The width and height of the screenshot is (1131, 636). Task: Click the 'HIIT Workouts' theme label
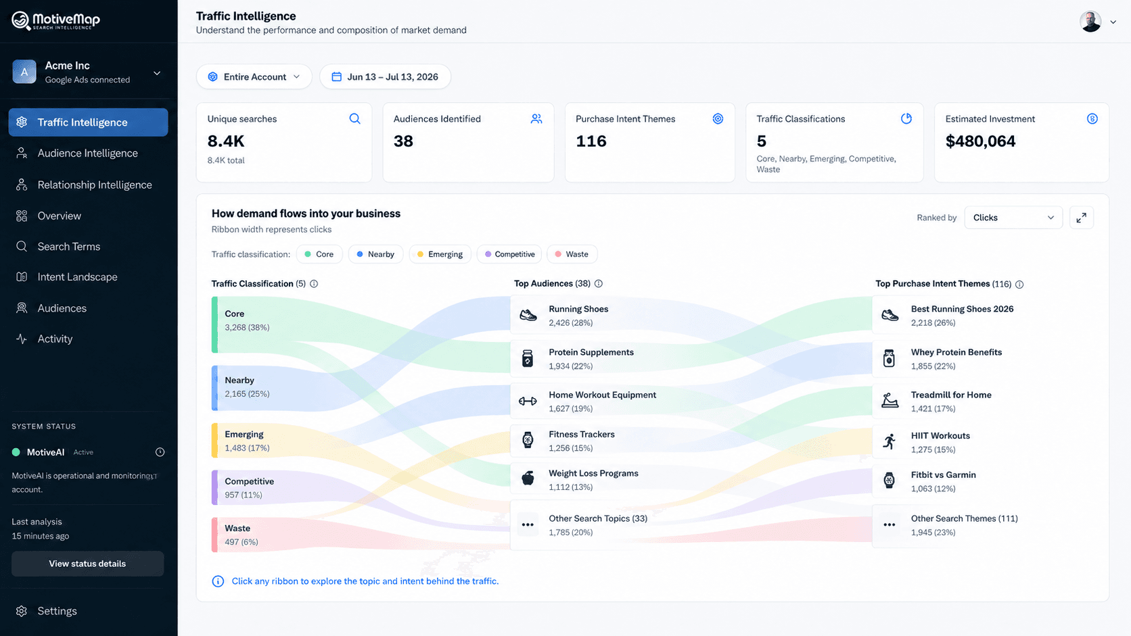(x=940, y=436)
